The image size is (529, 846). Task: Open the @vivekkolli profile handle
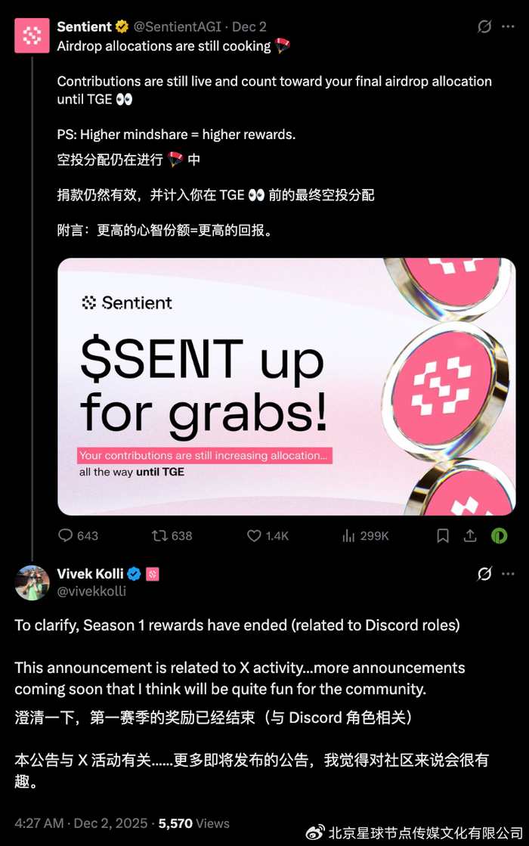(91, 591)
